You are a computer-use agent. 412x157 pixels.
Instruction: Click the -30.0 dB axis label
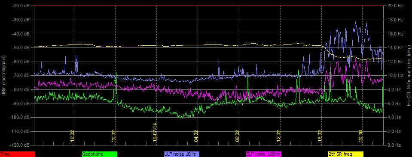tap(21, 20)
